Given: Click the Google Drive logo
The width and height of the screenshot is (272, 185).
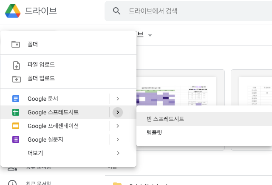Looking at the screenshot, I should pos(13,11).
